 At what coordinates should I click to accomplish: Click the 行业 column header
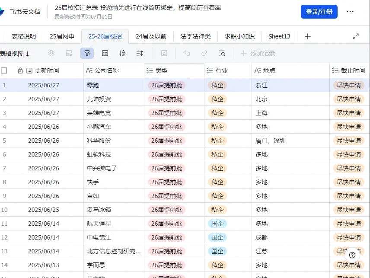click(x=228, y=70)
